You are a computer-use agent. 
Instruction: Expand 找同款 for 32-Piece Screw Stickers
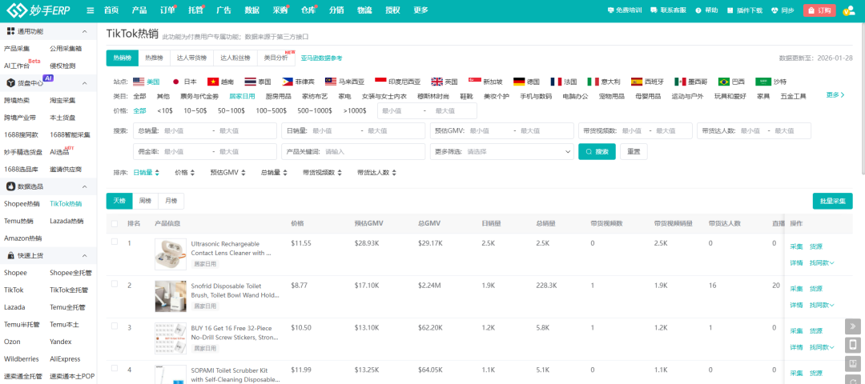pos(822,348)
